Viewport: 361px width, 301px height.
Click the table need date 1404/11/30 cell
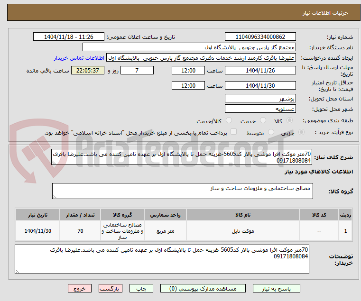pos(38,231)
